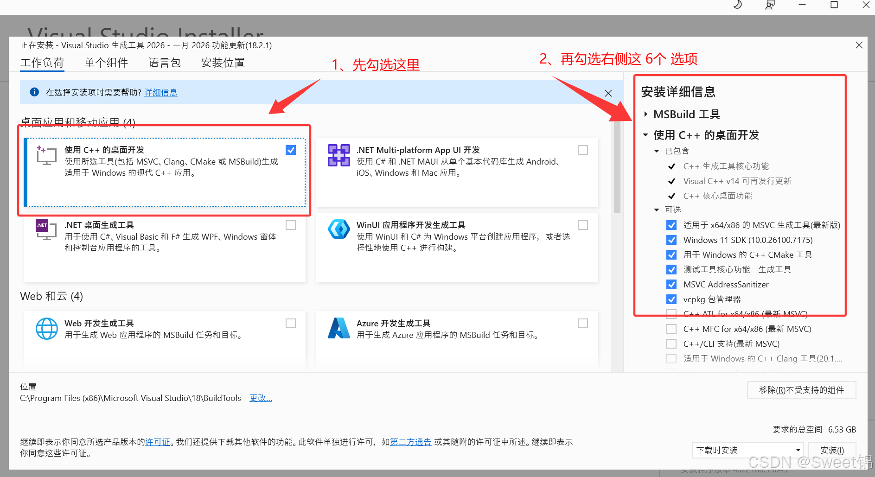Image resolution: width=875 pixels, height=477 pixels.
Task: Click 移除(R)不受支持的组件 button
Action: (801, 390)
